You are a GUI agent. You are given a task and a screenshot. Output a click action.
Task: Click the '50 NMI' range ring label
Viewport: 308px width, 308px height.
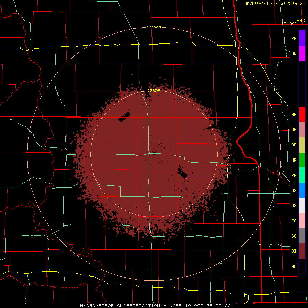point(154,91)
